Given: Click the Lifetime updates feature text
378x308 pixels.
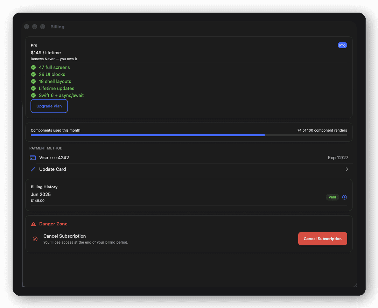Looking at the screenshot, I should click(56, 89).
